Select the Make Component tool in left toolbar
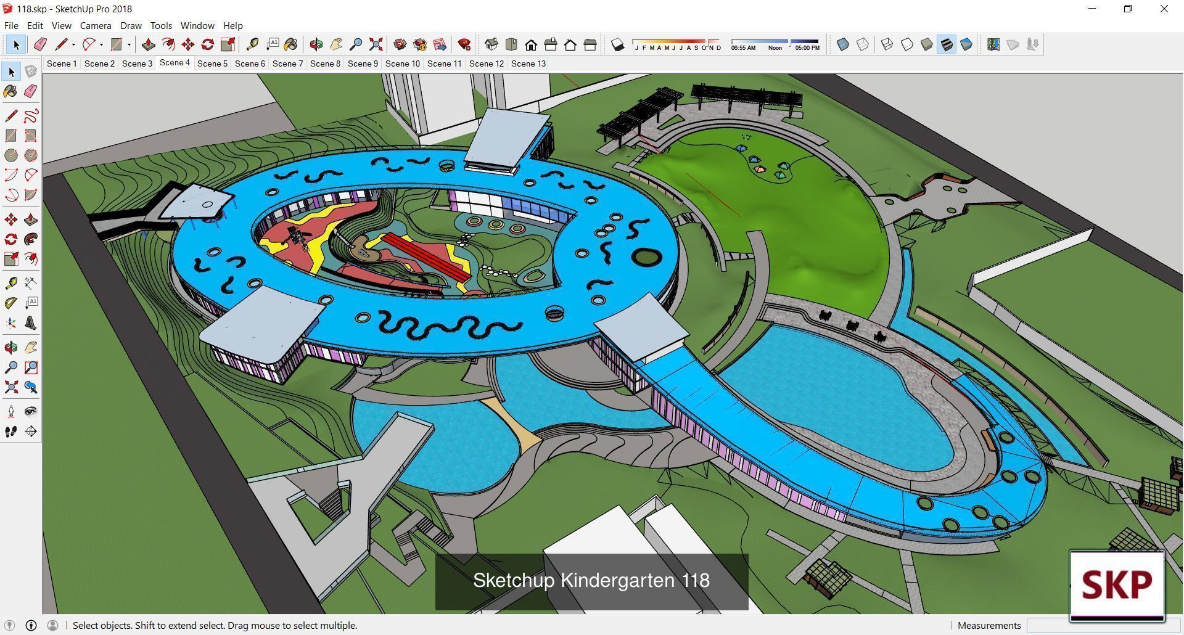 pos(31,72)
